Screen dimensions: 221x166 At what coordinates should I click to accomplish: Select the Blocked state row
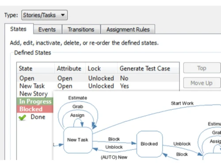pyautogui.click(x=35, y=109)
